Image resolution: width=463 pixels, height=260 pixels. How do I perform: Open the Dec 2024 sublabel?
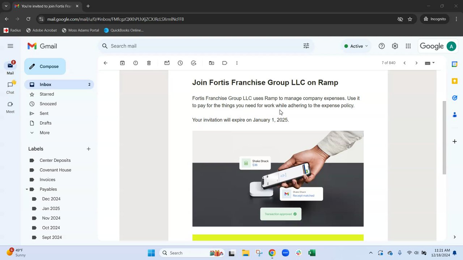click(51, 199)
